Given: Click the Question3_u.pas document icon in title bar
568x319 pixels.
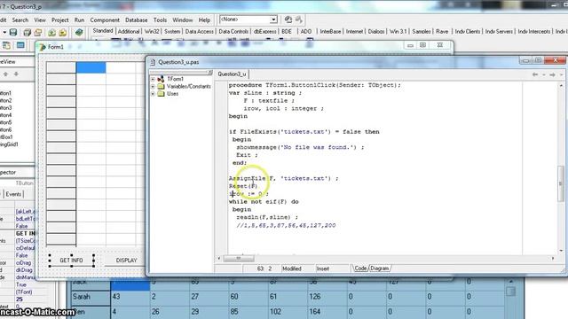Looking at the screenshot, I should pyautogui.click(x=153, y=62).
